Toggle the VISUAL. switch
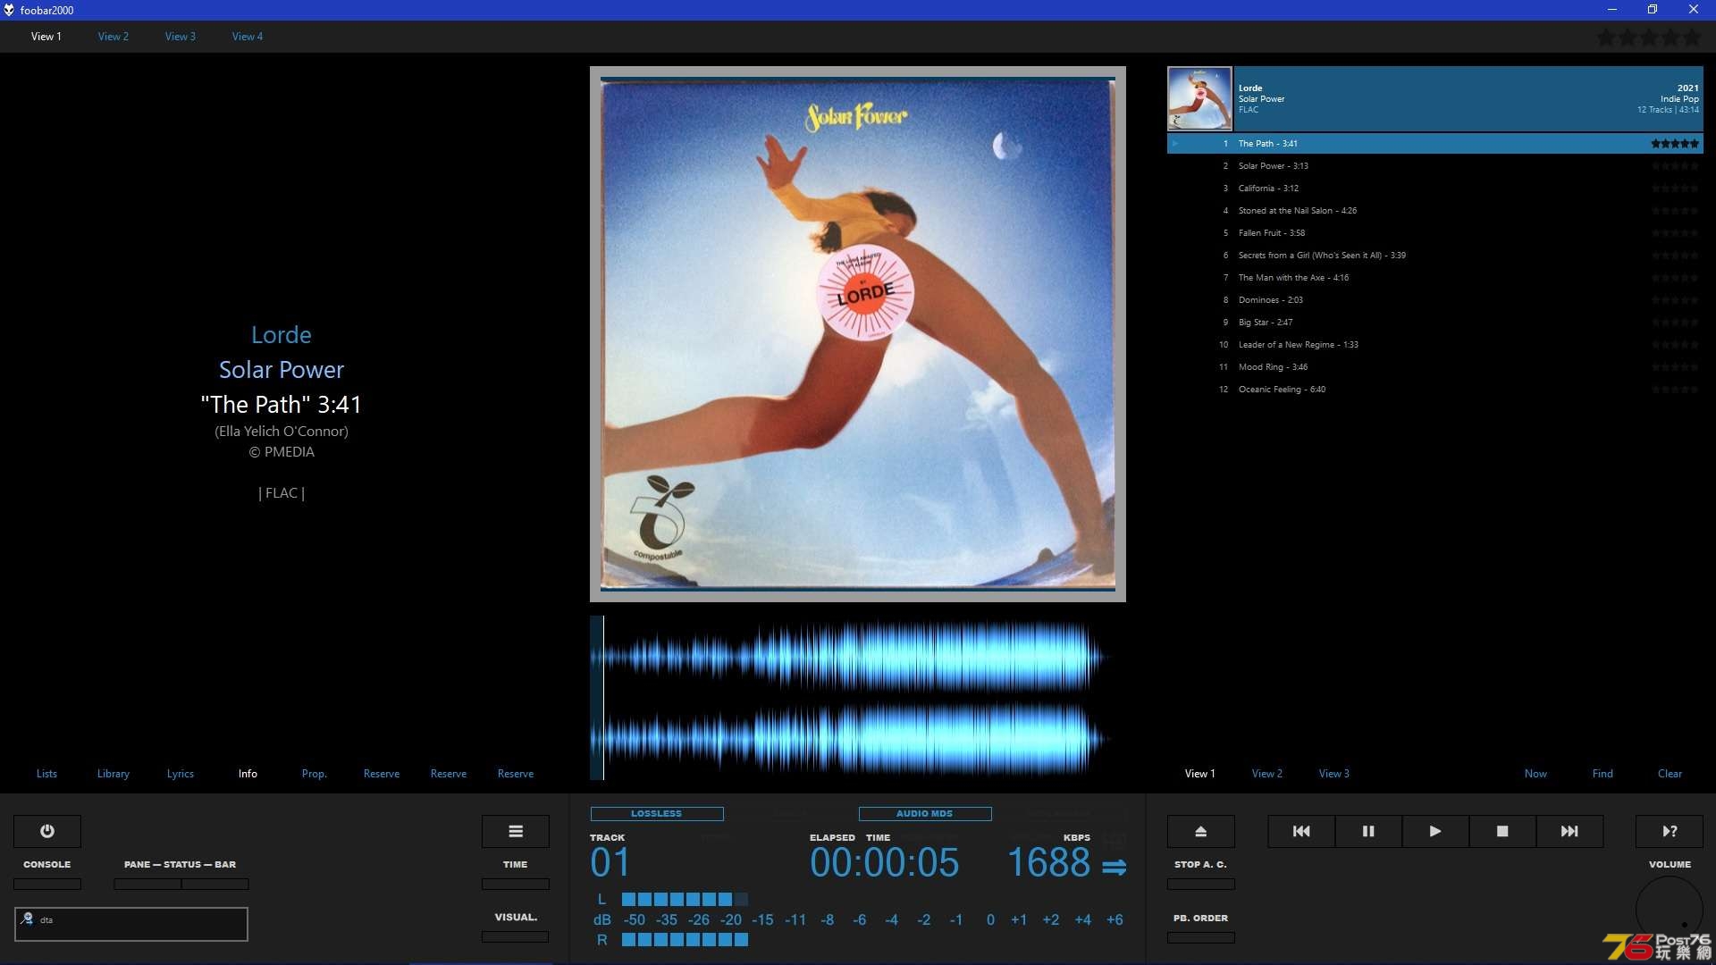 [516, 936]
